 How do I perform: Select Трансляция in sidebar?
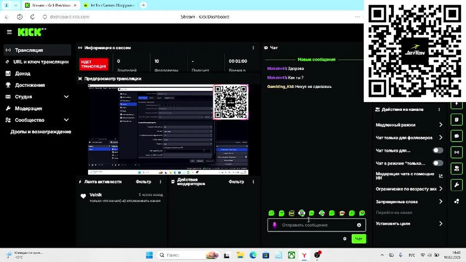click(x=37, y=50)
